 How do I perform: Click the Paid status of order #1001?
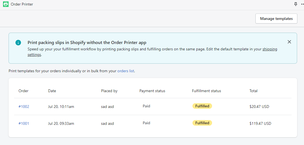coord(146,123)
